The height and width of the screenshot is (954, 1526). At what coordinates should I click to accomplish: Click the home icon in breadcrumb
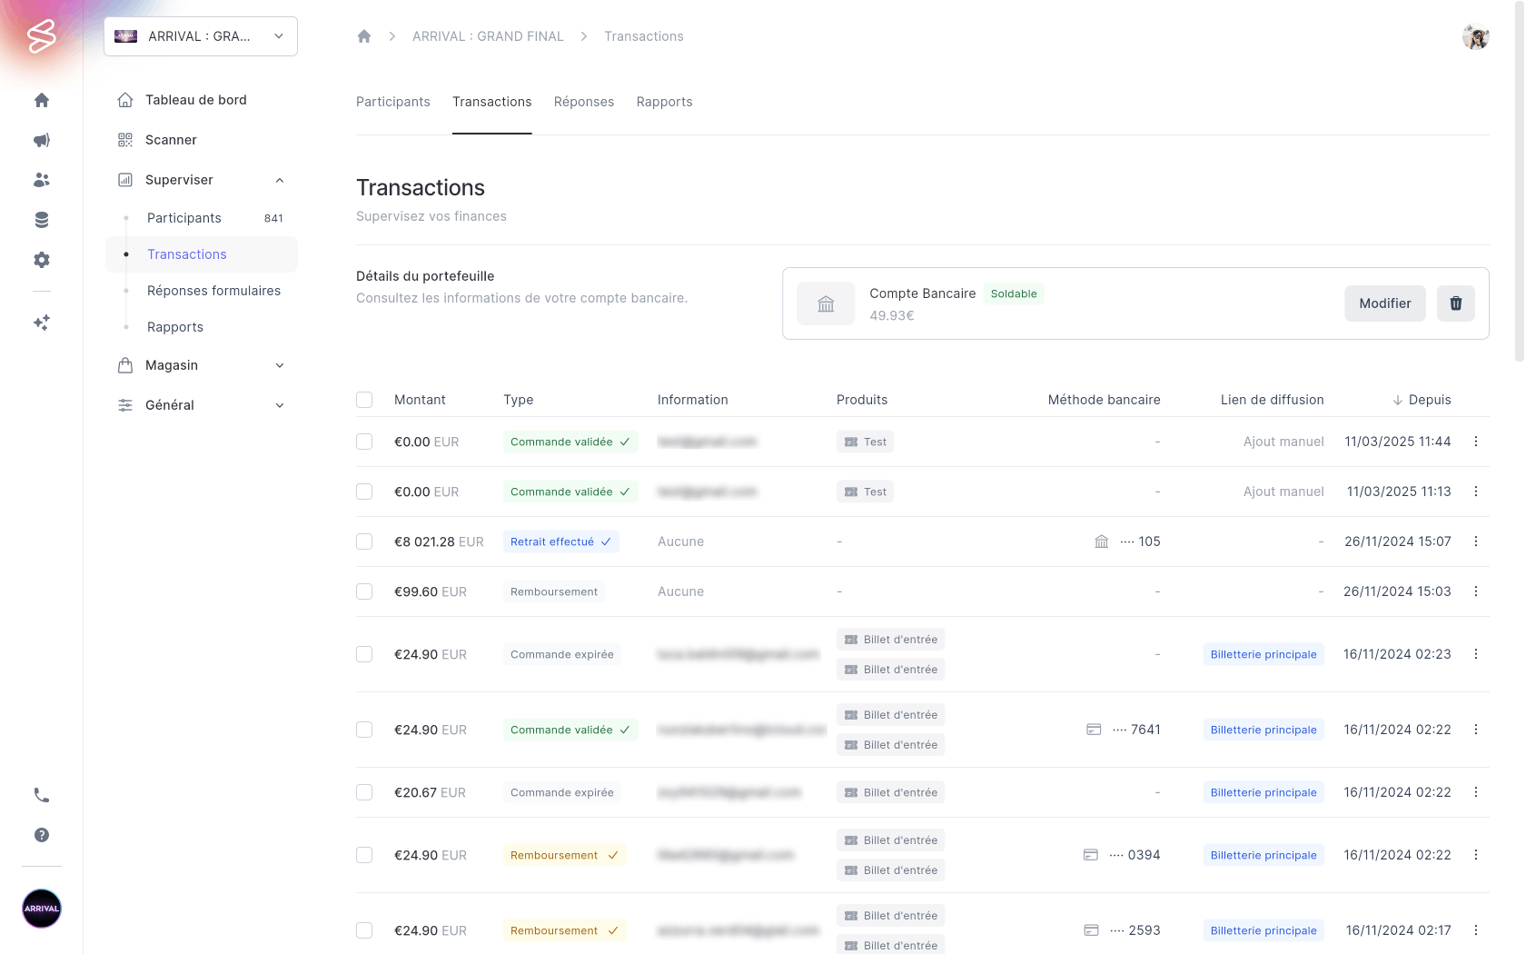[x=364, y=36]
